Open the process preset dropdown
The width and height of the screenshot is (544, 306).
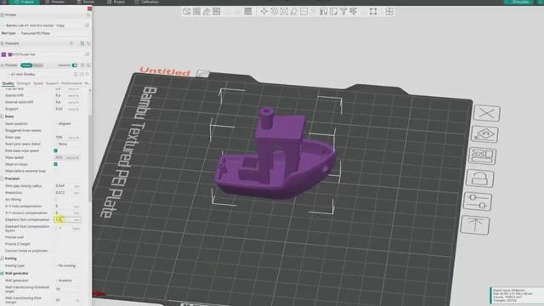coord(40,74)
